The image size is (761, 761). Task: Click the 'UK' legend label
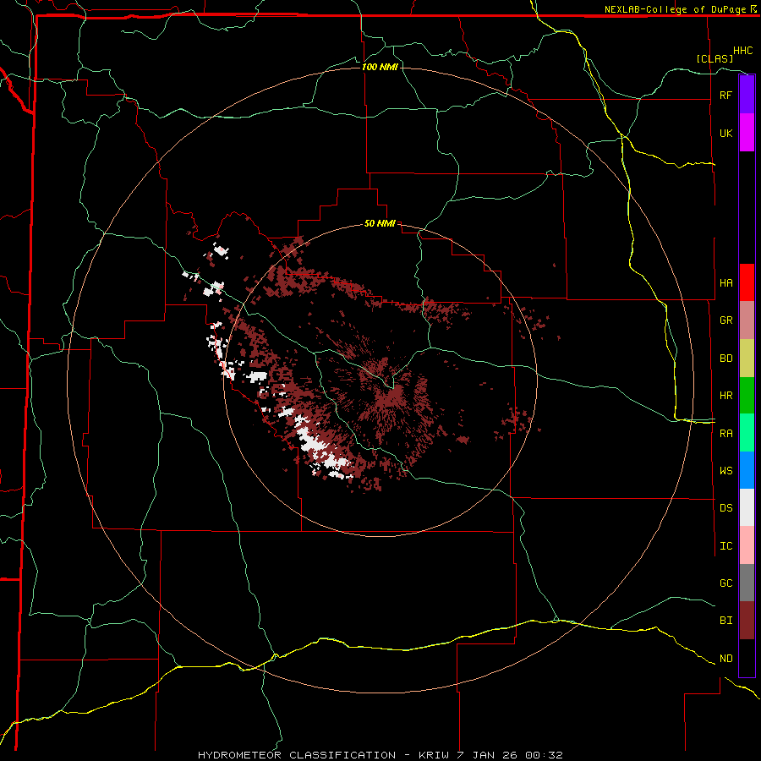click(725, 133)
